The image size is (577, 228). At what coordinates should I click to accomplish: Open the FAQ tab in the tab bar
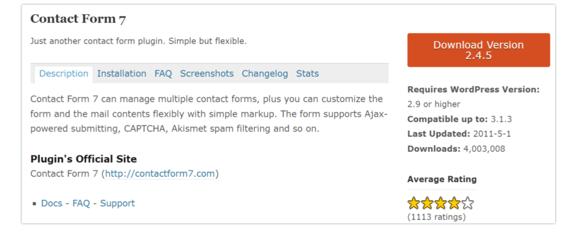click(x=163, y=74)
